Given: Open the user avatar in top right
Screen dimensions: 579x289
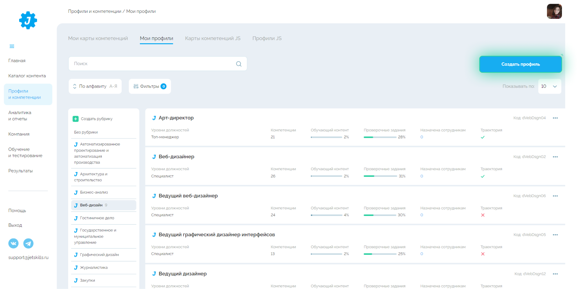Looking at the screenshot, I should (554, 11).
